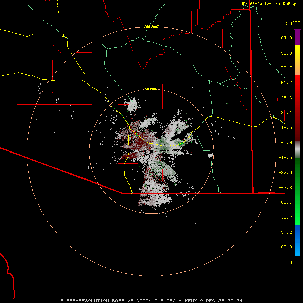This screenshot has width=303, height=303.
Task: Click the -47.6 velocity scale value
Action: [x=285, y=188]
